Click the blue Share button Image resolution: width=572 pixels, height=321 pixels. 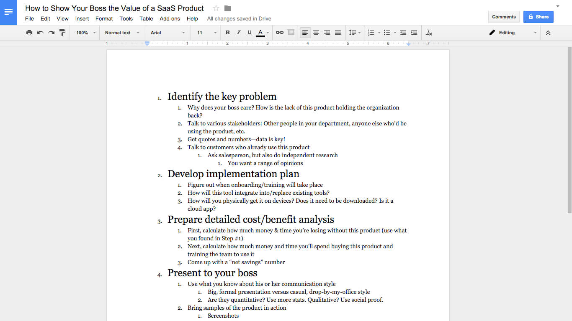click(539, 17)
